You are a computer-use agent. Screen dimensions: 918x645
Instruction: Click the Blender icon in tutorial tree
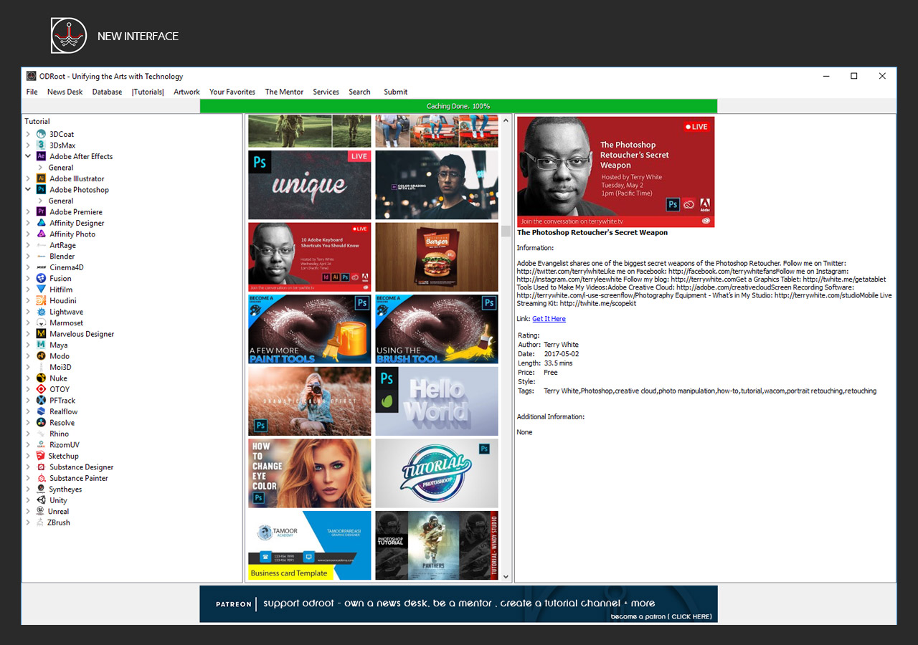point(42,257)
